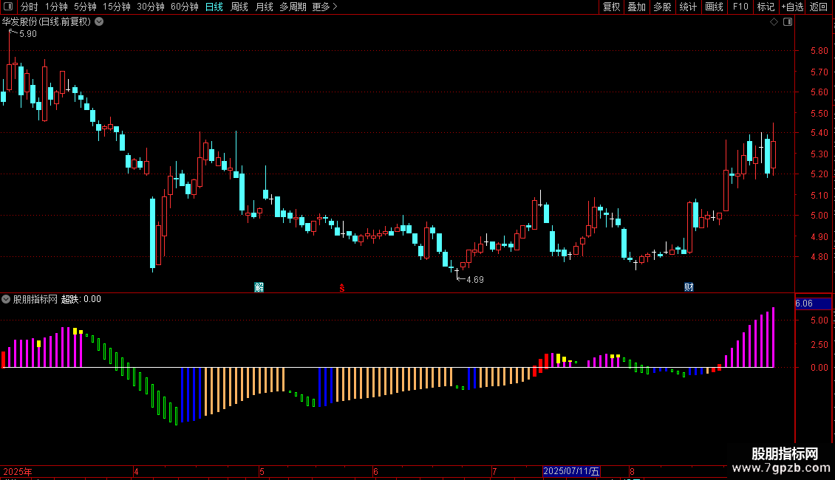Click the 返回 button
This screenshot has height=480, width=835.
pos(819,7)
